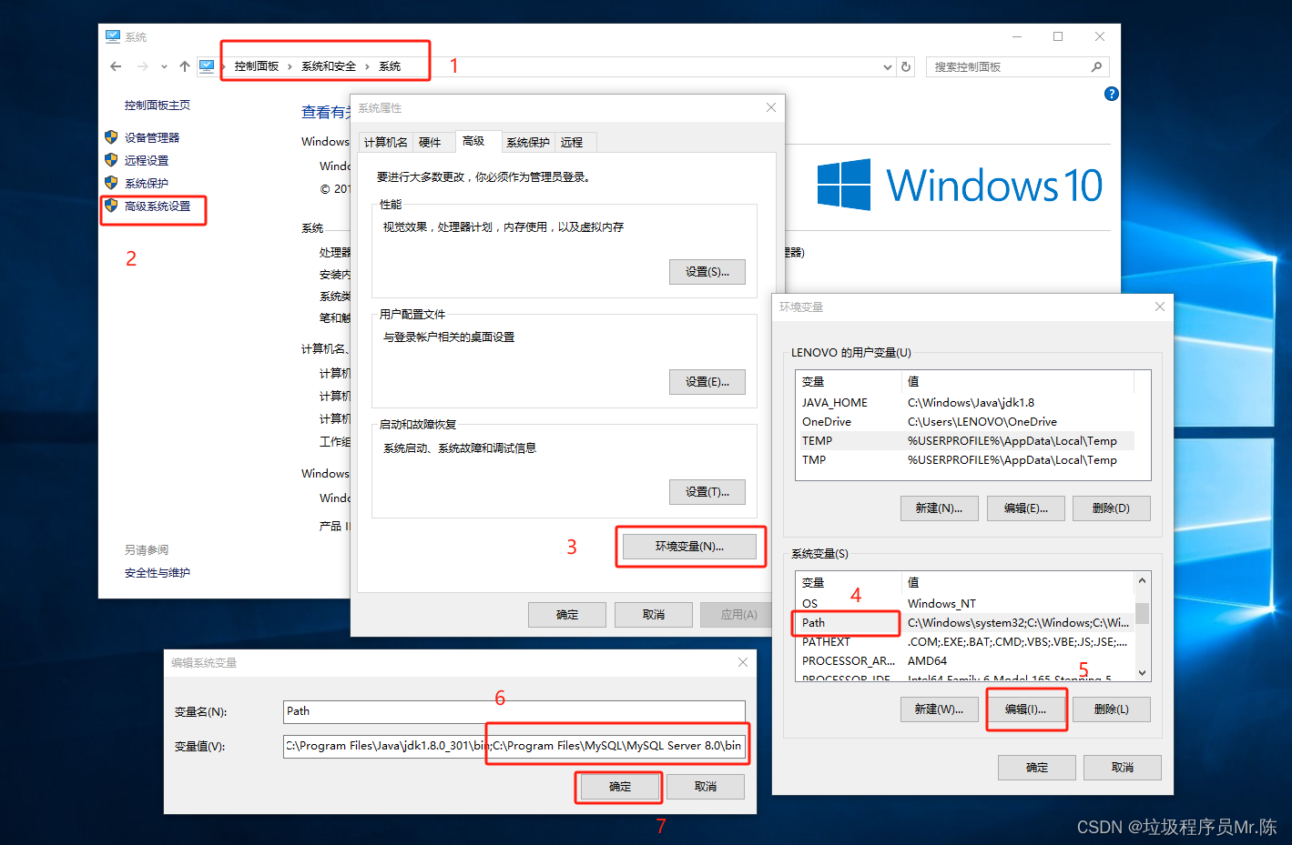Click 设置(T)... for 启动和故障恢复
This screenshot has width=1292, height=845.
point(707,492)
